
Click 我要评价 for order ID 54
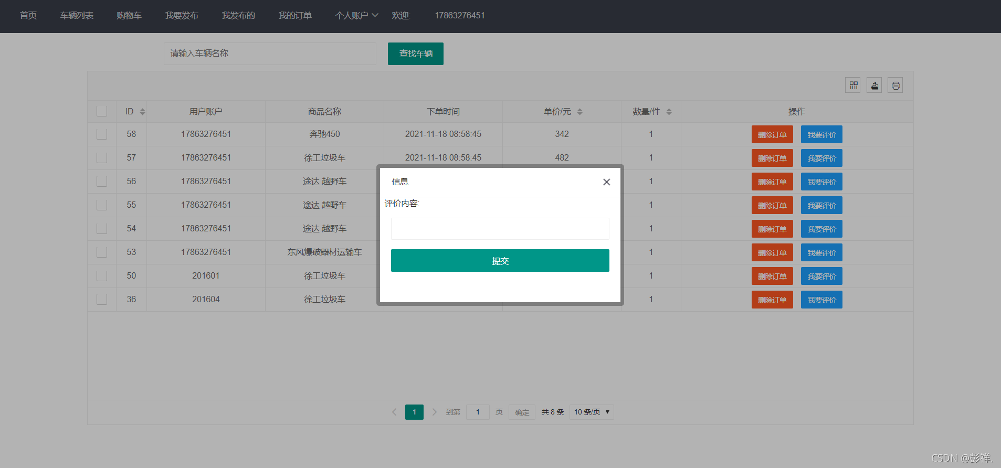click(x=821, y=229)
